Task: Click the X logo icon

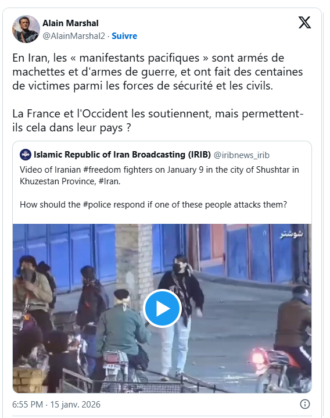Action: [304, 23]
